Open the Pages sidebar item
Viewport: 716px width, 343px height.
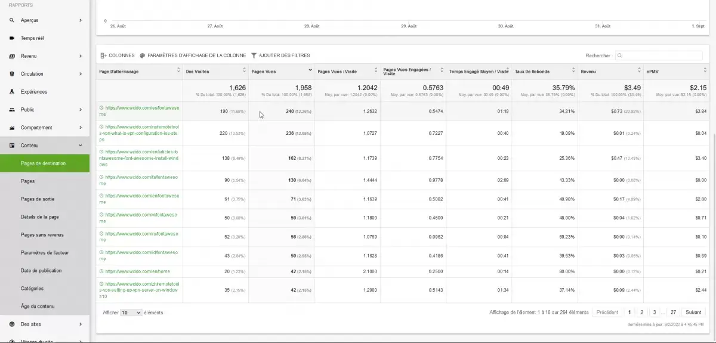click(45, 181)
